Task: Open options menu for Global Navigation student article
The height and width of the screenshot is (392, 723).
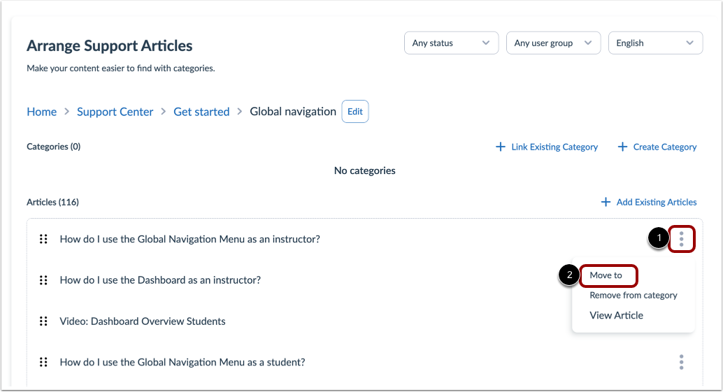Action: pyautogui.click(x=681, y=362)
